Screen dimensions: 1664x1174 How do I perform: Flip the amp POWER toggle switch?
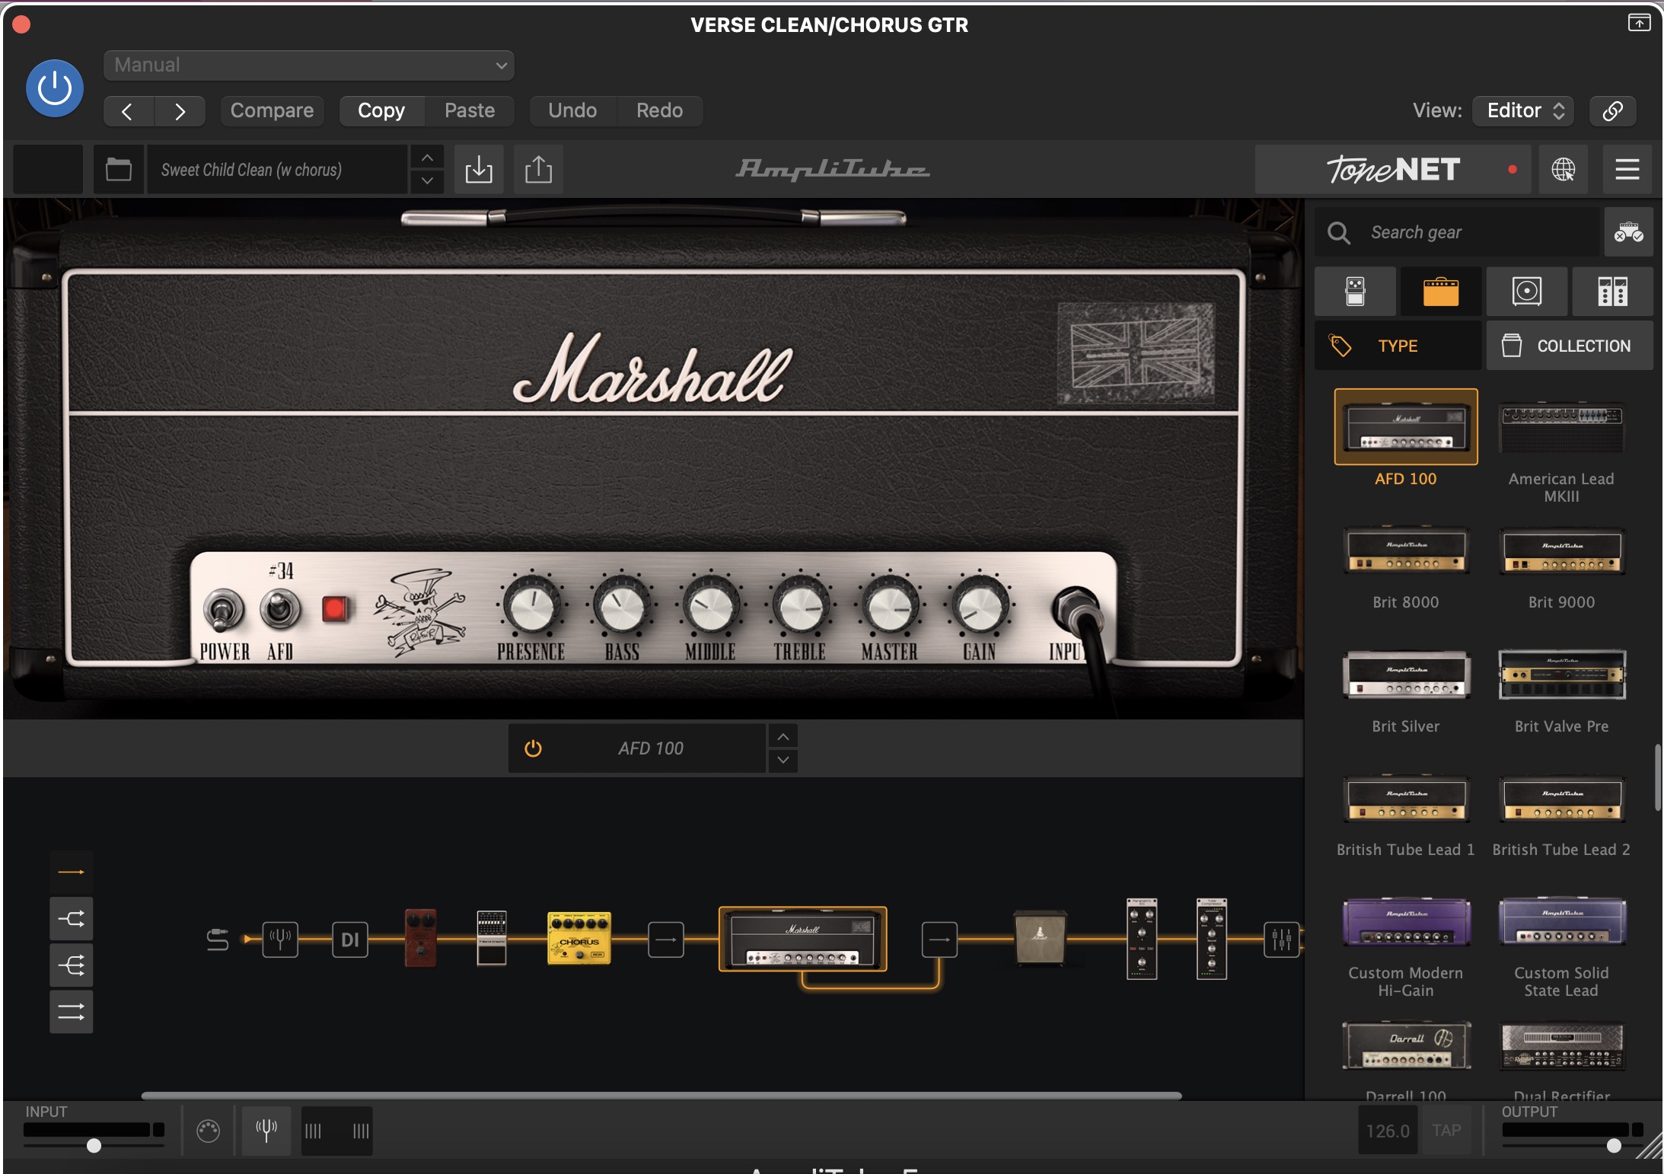coord(223,610)
